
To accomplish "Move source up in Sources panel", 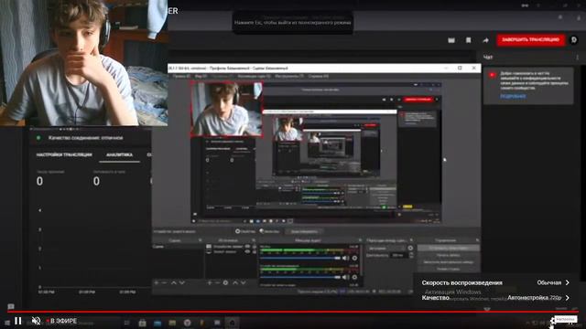I will pos(235,282).
